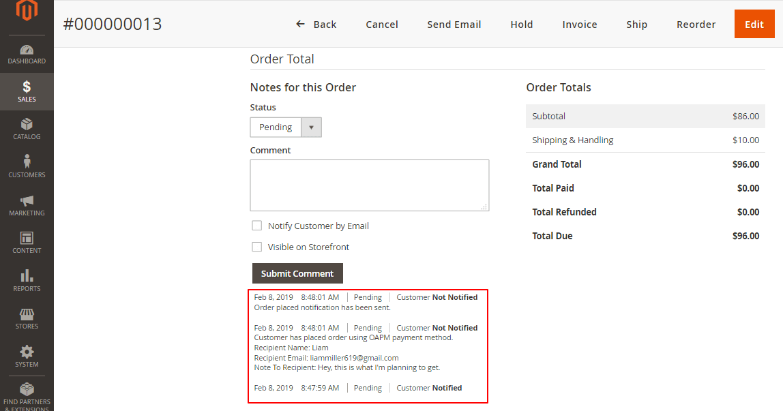Click the Magento logo icon
Image resolution: width=783 pixels, height=411 pixels.
tap(27, 11)
